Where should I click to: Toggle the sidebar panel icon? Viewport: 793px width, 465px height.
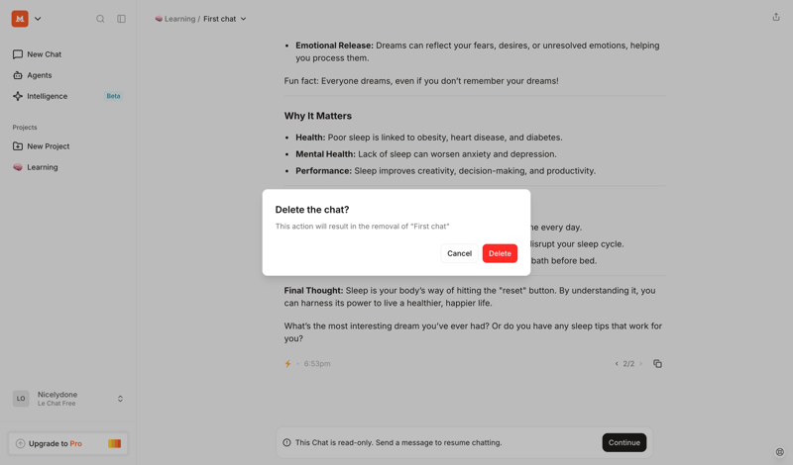(122, 19)
